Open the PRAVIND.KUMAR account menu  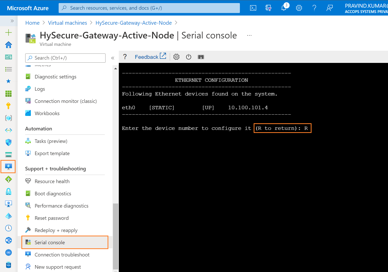click(366, 8)
